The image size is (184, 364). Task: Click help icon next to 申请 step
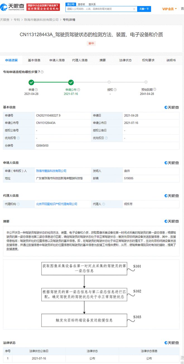[x=36, y=90]
